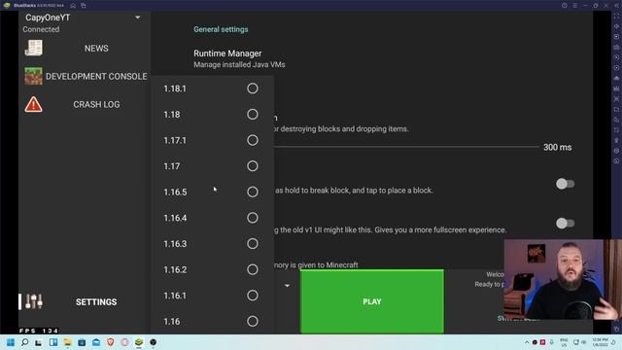
Task: Select version 1.16.3 radio button
Action: tap(253, 243)
